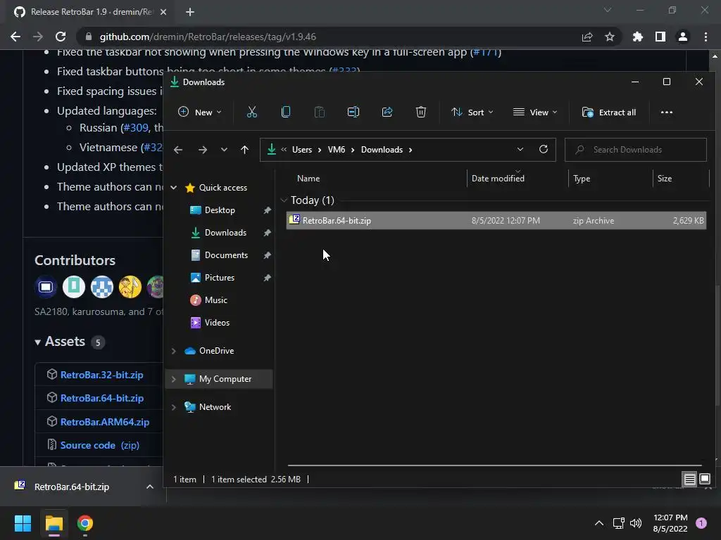Refresh the Downloads folder view
The width and height of the screenshot is (721, 540).
(x=543, y=149)
